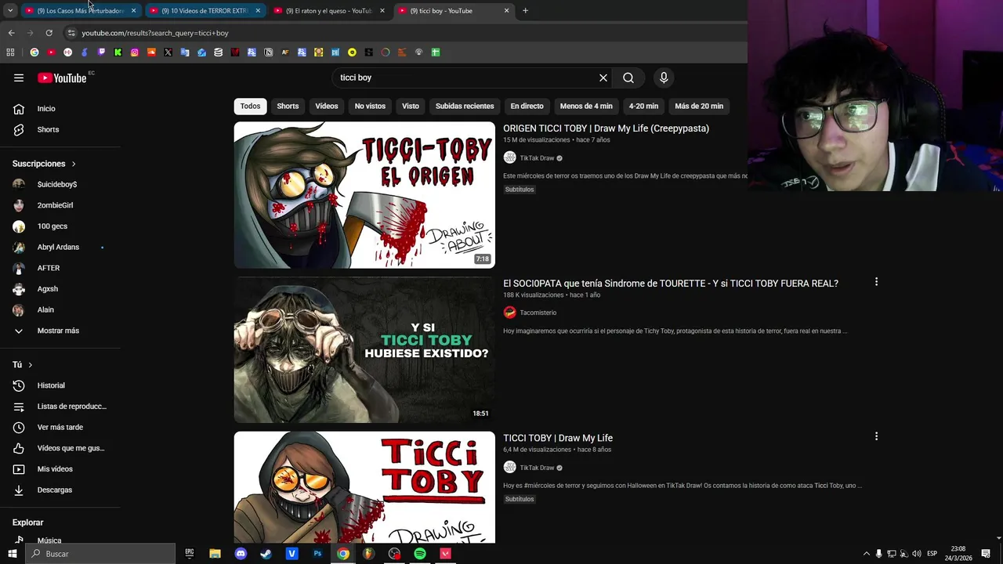1003x564 pixels.
Task: Click the browser address bar URL
Action: [x=155, y=33]
